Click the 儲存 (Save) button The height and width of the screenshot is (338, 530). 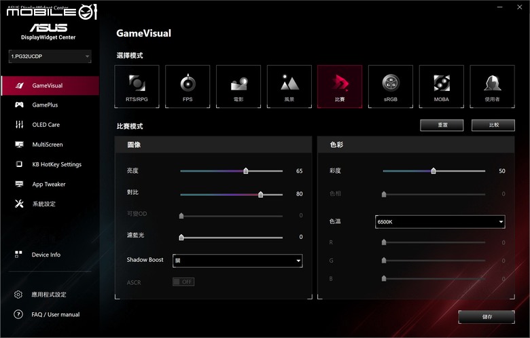(x=487, y=317)
